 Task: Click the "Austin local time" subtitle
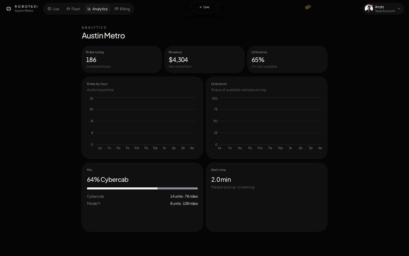[x=100, y=90]
